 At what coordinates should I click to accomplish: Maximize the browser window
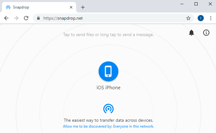(x=196, y=4)
